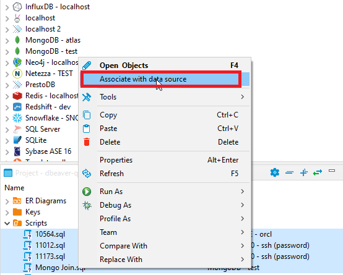Select the localhost 2 connection
This screenshot has width=343, height=275.
pyautogui.click(x=43, y=29)
